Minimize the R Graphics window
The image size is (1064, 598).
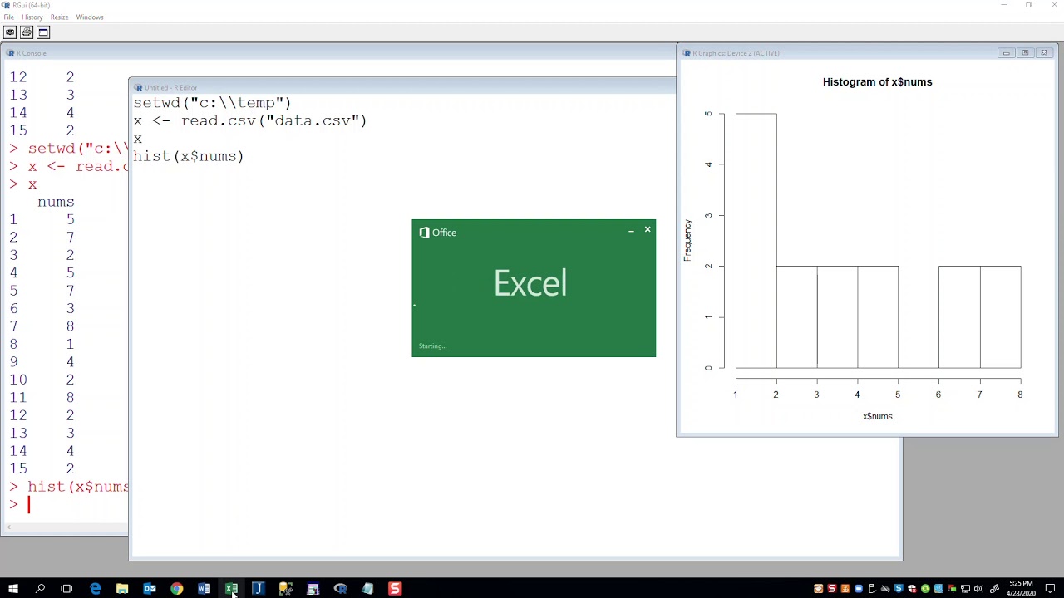click(x=1006, y=53)
